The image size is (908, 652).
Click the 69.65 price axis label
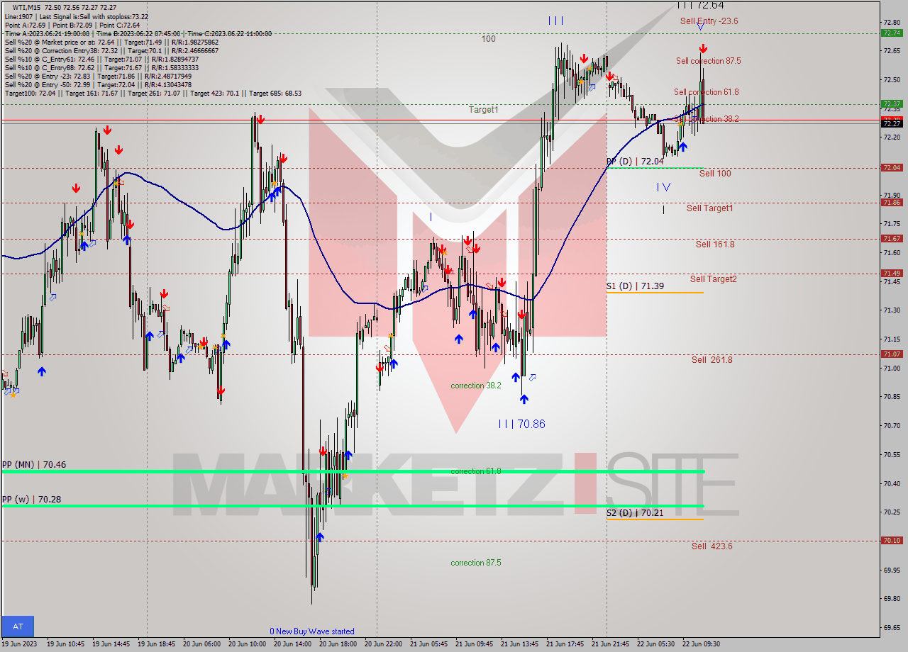[892, 627]
